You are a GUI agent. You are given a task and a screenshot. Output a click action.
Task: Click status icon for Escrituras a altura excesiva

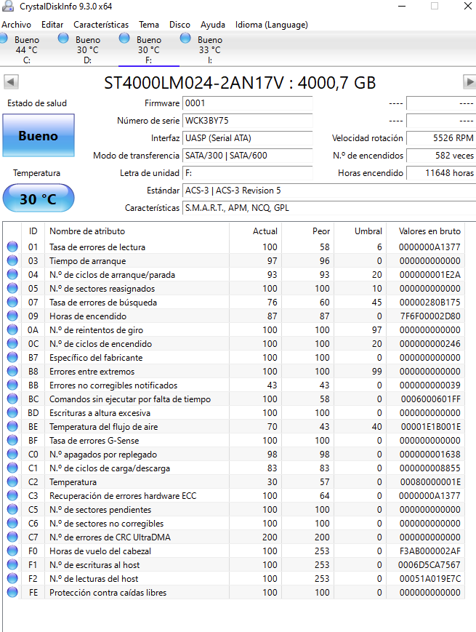pyautogui.click(x=12, y=412)
